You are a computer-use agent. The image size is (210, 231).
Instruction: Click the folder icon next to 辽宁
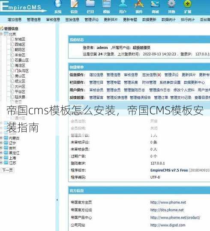pyautogui.click(x=6, y=143)
